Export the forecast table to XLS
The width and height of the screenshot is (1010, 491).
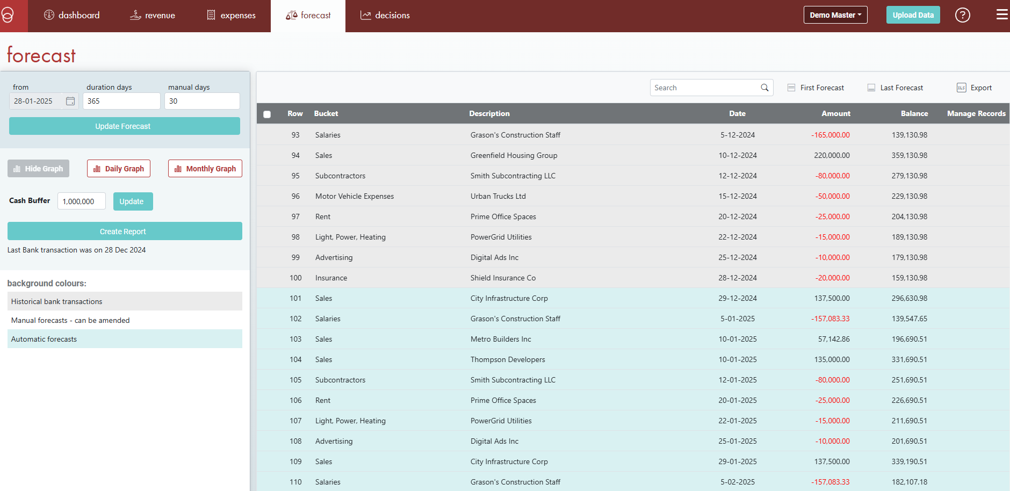click(974, 88)
